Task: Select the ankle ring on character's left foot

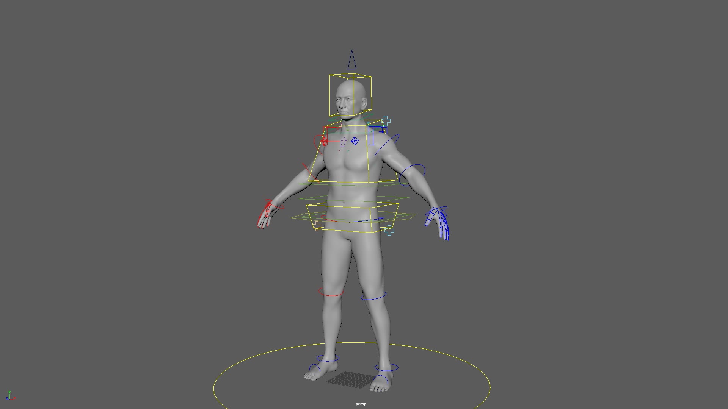Action: [387, 368]
